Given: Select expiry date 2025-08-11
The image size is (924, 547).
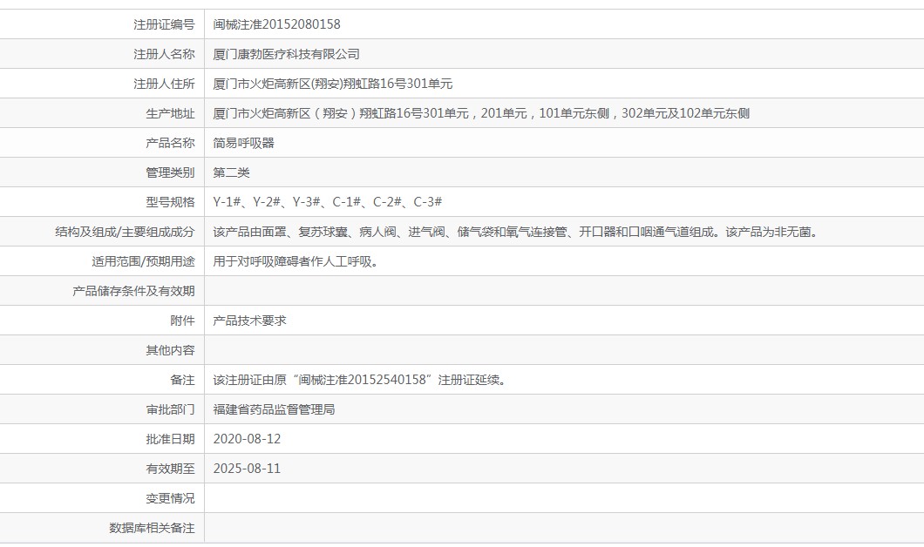Looking at the screenshot, I should click(x=247, y=469).
